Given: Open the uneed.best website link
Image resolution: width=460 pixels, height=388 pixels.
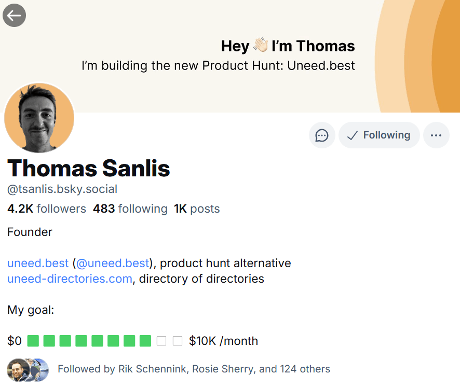Looking at the screenshot, I should [37, 263].
